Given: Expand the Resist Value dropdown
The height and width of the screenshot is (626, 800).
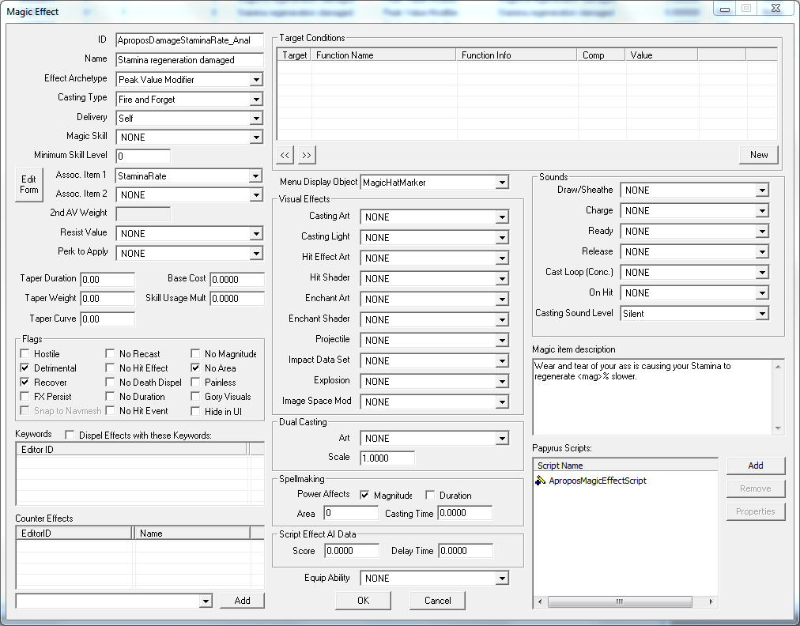Looking at the screenshot, I should [256, 234].
